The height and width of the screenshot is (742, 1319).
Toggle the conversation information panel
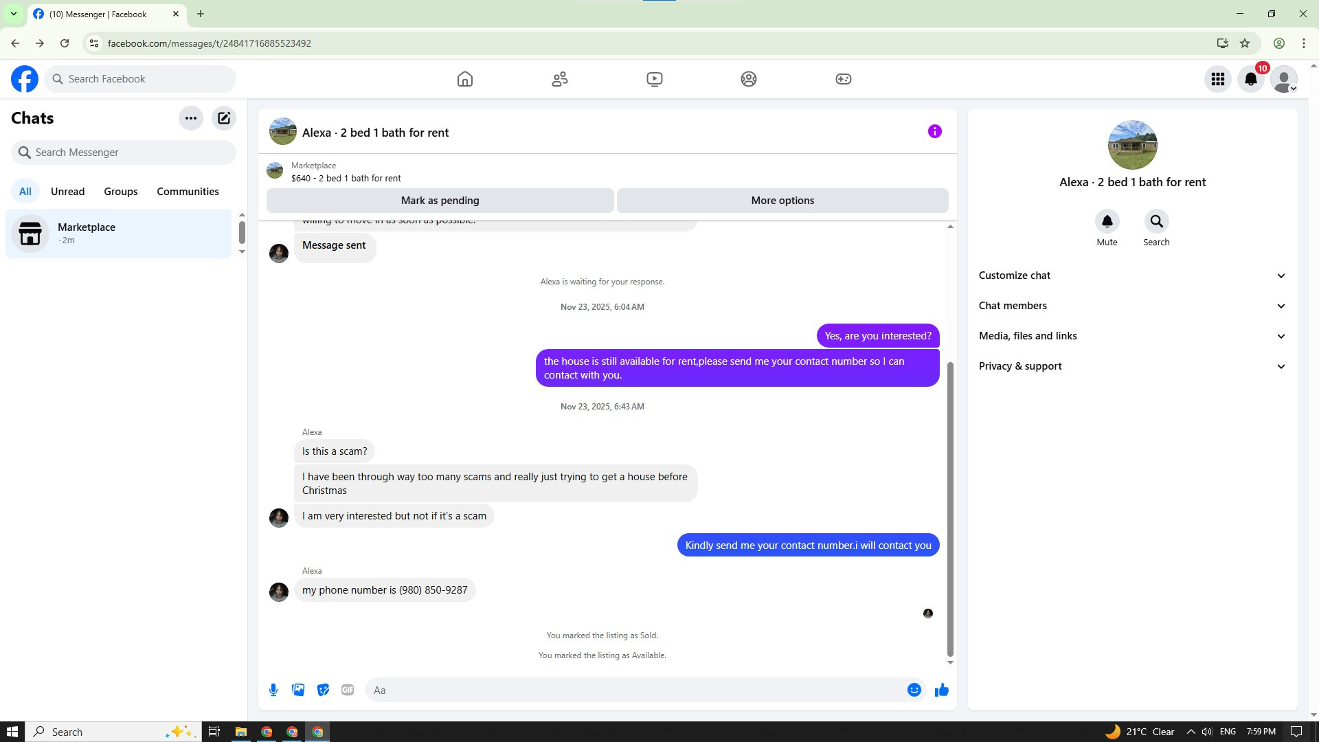(934, 131)
